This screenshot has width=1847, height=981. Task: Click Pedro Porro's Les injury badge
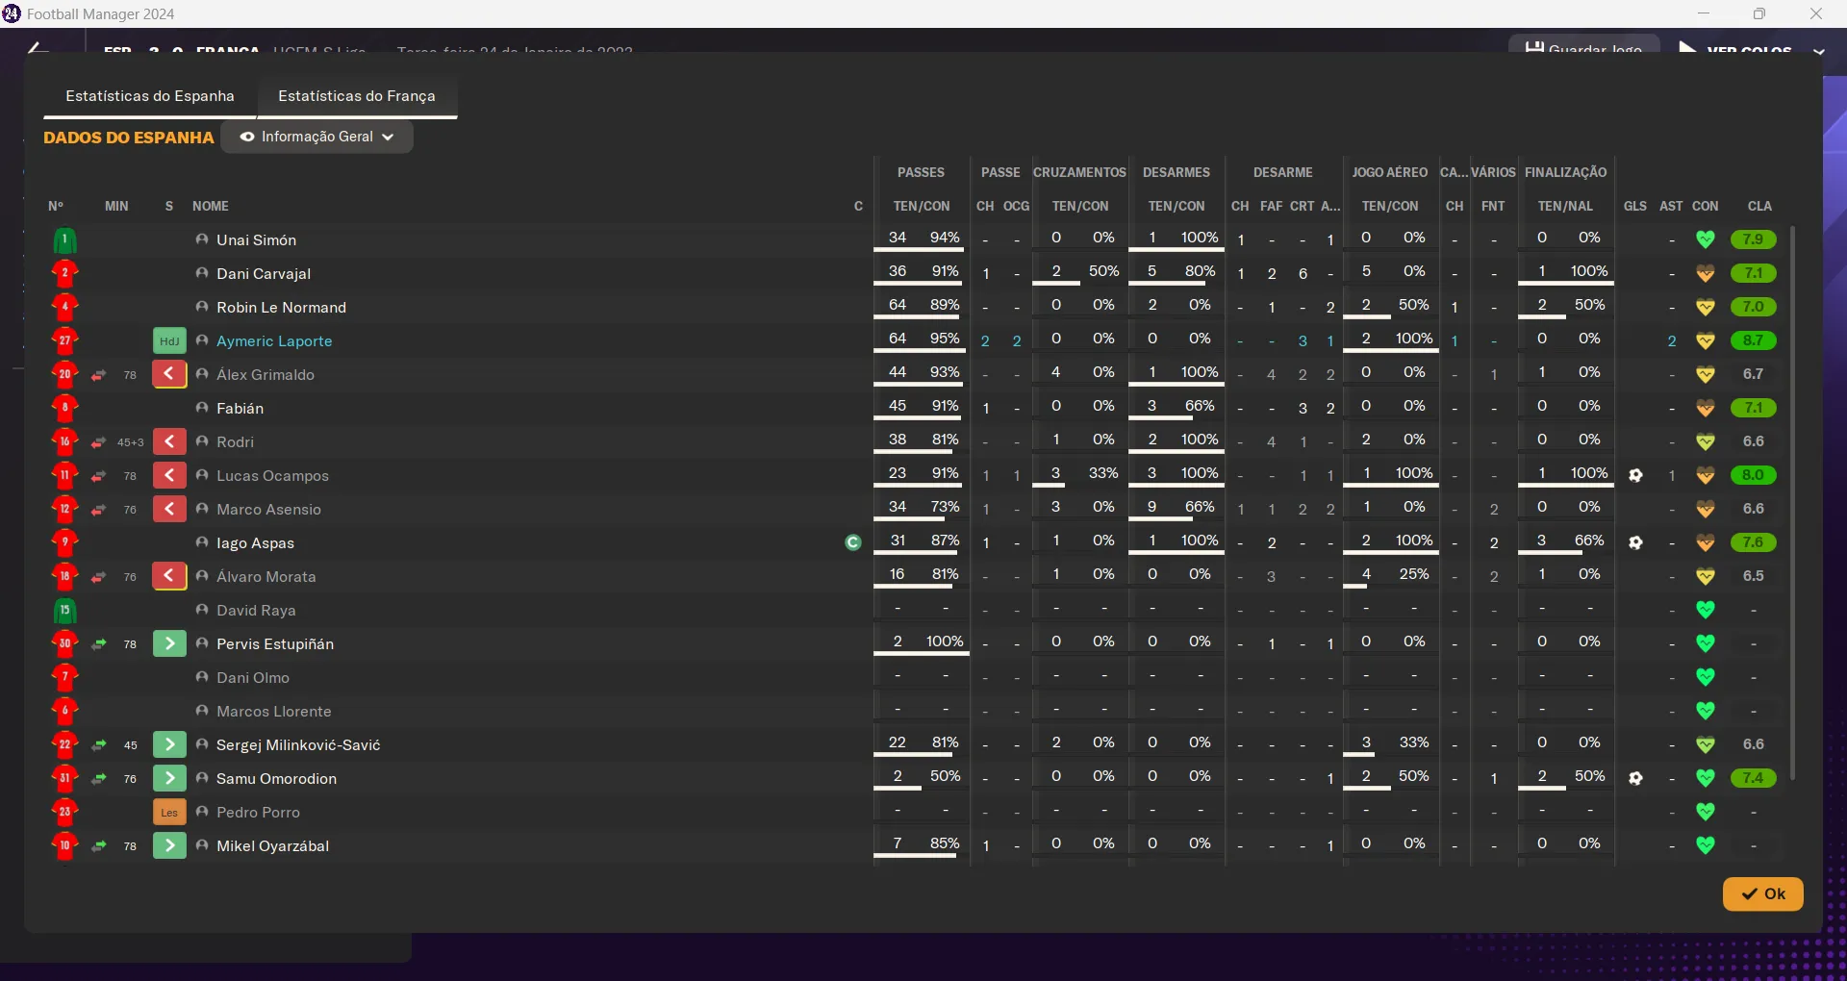169,812
